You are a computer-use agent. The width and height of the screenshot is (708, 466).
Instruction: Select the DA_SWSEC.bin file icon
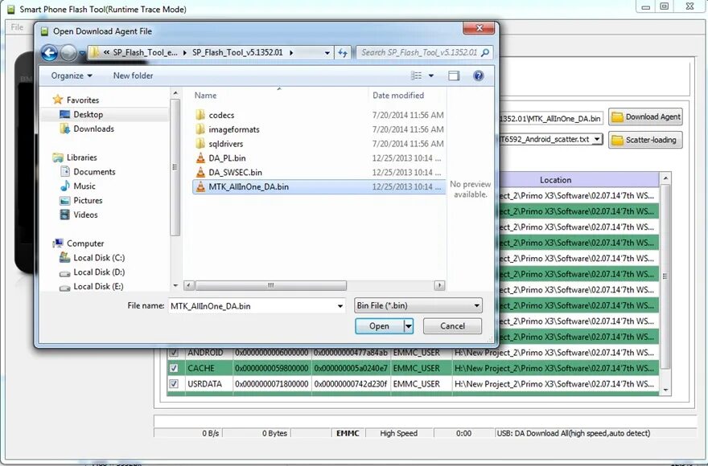coord(200,172)
